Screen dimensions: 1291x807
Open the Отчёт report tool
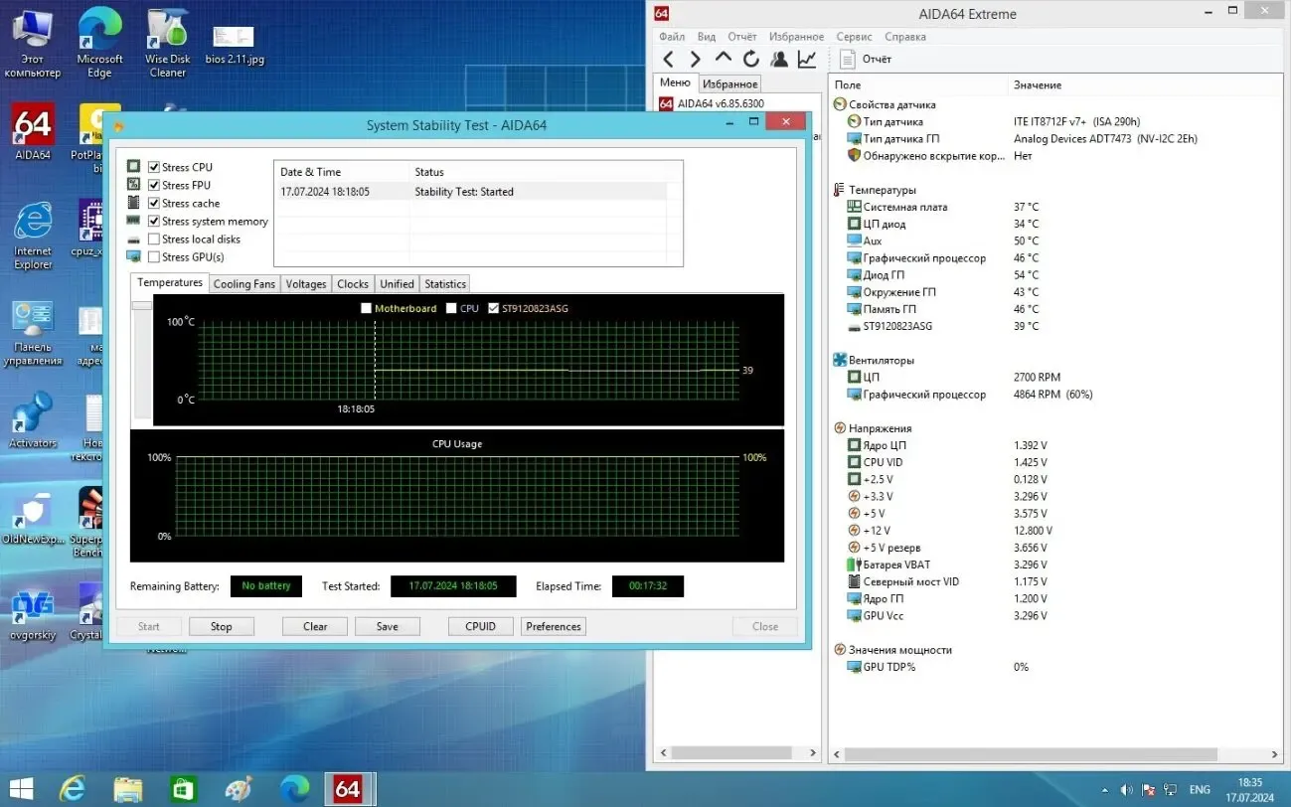pyautogui.click(x=870, y=59)
